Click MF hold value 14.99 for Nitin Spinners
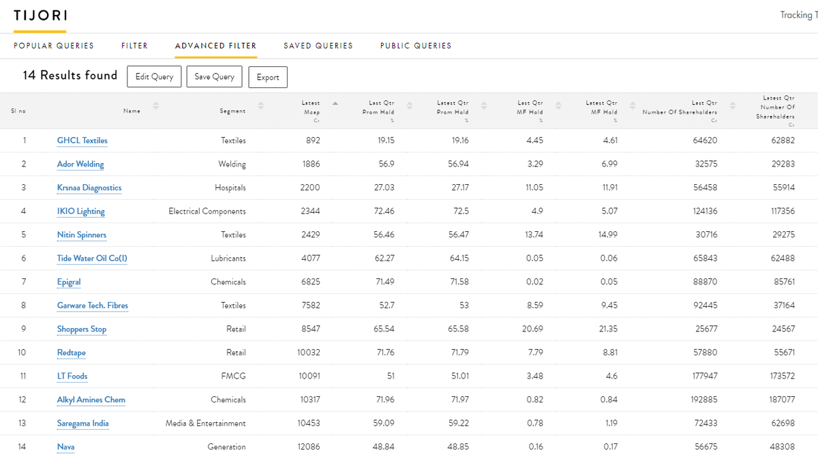This screenshot has width=818, height=457. (607, 235)
